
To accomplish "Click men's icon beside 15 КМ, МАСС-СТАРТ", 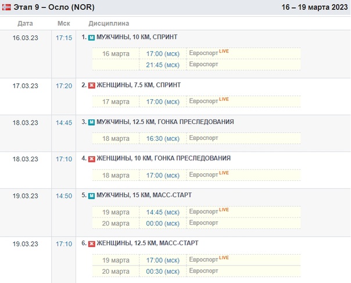I will click(91, 196).
